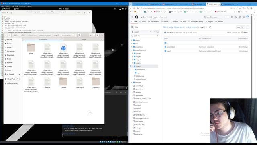Open the Insights tab on GitHub
The width and height of the screenshot is (257, 145).
[x=210, y=21]
